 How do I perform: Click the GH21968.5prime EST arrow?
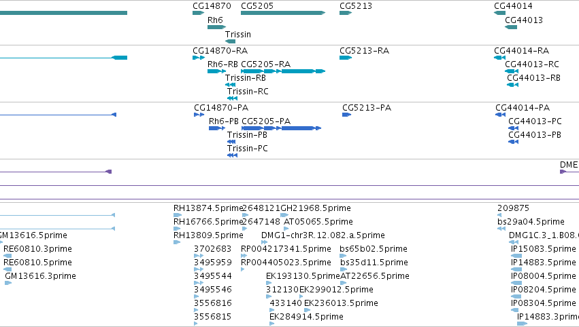click(284, 215)
